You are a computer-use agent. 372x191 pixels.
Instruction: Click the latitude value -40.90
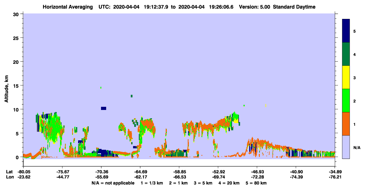296,172
